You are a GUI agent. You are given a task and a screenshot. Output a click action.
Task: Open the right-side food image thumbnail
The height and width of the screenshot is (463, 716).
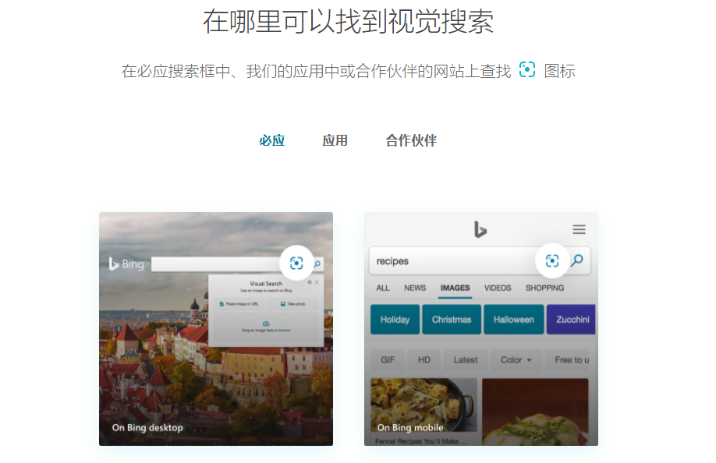535,412
